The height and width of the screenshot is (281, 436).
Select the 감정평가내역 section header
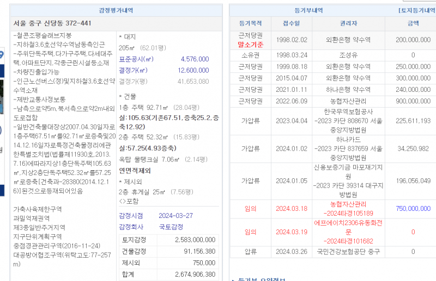pyautogui.click(x=116, y=10)
